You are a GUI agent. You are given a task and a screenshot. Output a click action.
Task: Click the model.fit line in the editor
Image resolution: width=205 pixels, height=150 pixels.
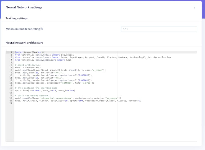(78, 101)
